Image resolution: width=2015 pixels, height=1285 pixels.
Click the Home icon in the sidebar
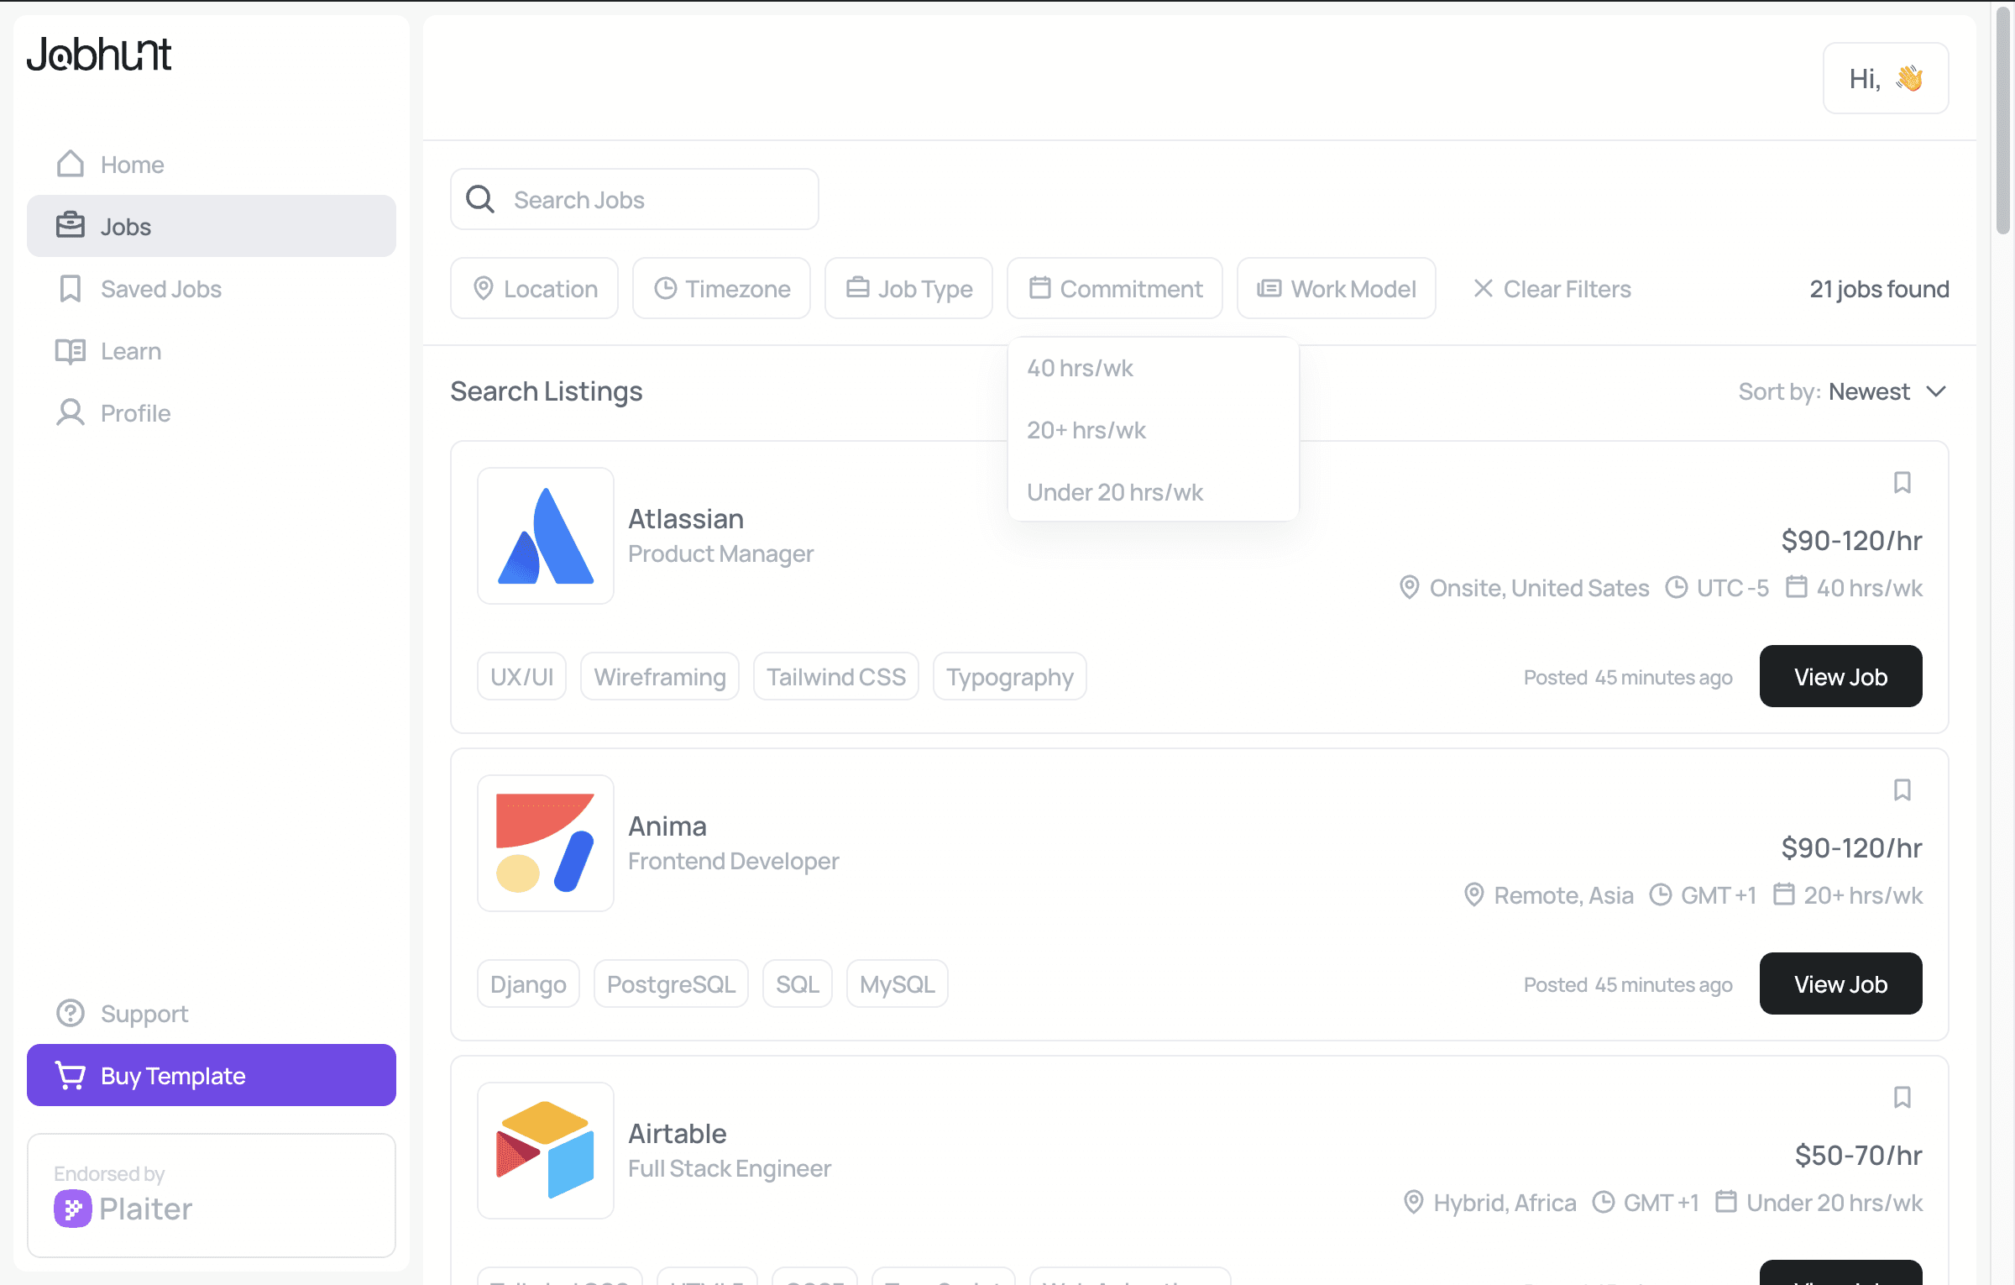pos(71,164)
